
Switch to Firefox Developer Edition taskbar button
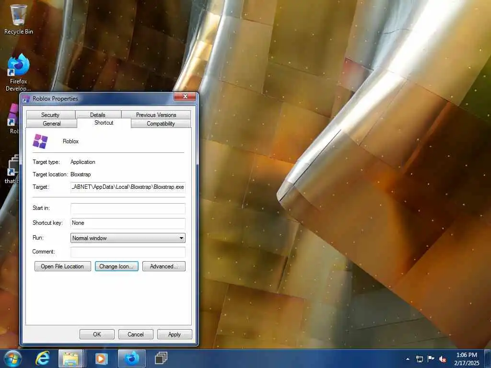[132, 358]
